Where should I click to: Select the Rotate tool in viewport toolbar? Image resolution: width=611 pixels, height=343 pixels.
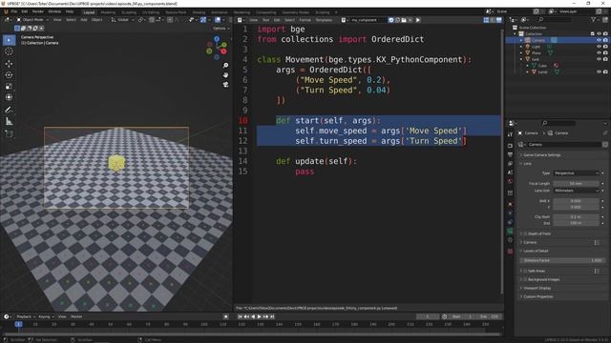tap(9, 74)
